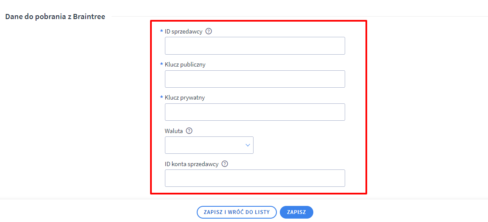Image resolution: width=488 pixels, height=222 pixels.
Task: Click into the Klucz publiczny input box
Action: [255, 79]
